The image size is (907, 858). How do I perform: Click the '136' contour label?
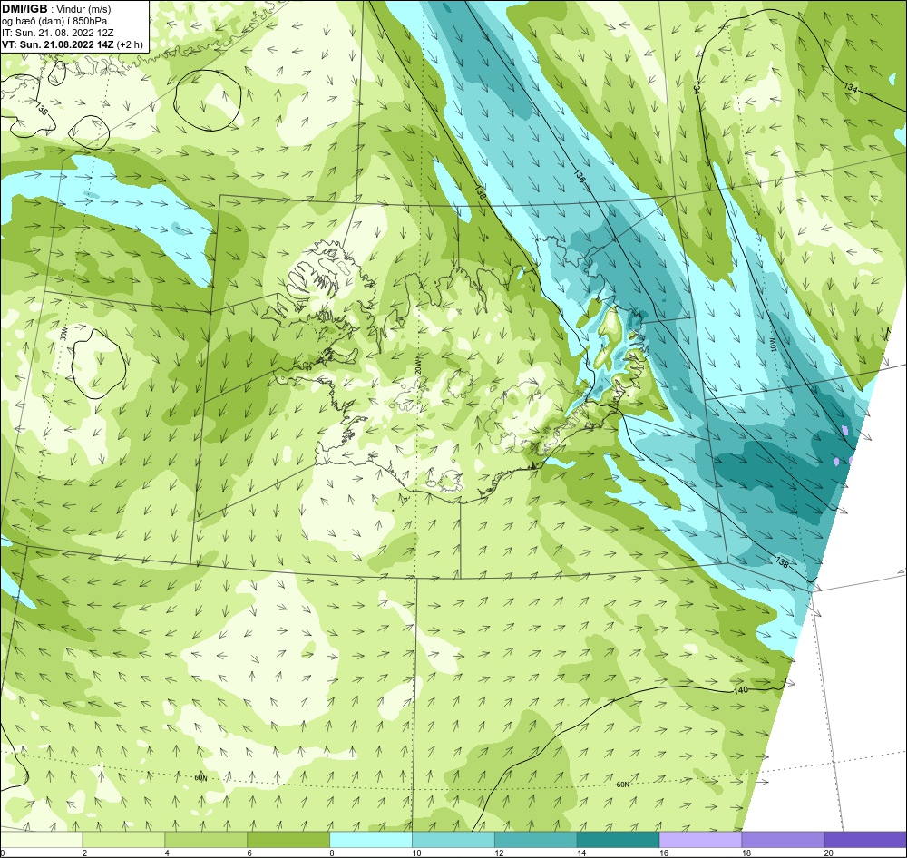click(x=580, y=177)
